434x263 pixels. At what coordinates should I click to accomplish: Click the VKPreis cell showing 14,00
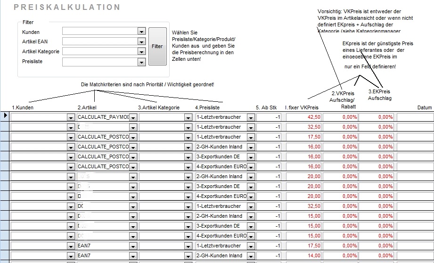303,255
